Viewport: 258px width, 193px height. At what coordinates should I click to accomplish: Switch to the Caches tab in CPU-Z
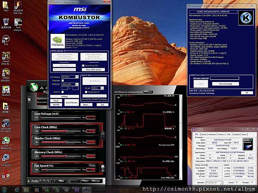(x=203, y=134)
